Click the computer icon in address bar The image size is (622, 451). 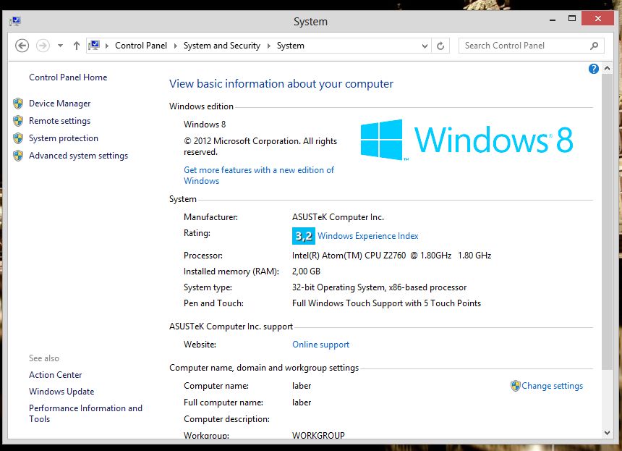[94, 46]
